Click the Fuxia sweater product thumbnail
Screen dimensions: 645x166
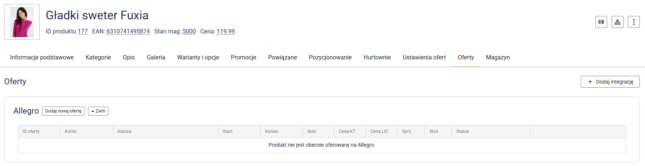coord(22,22)
